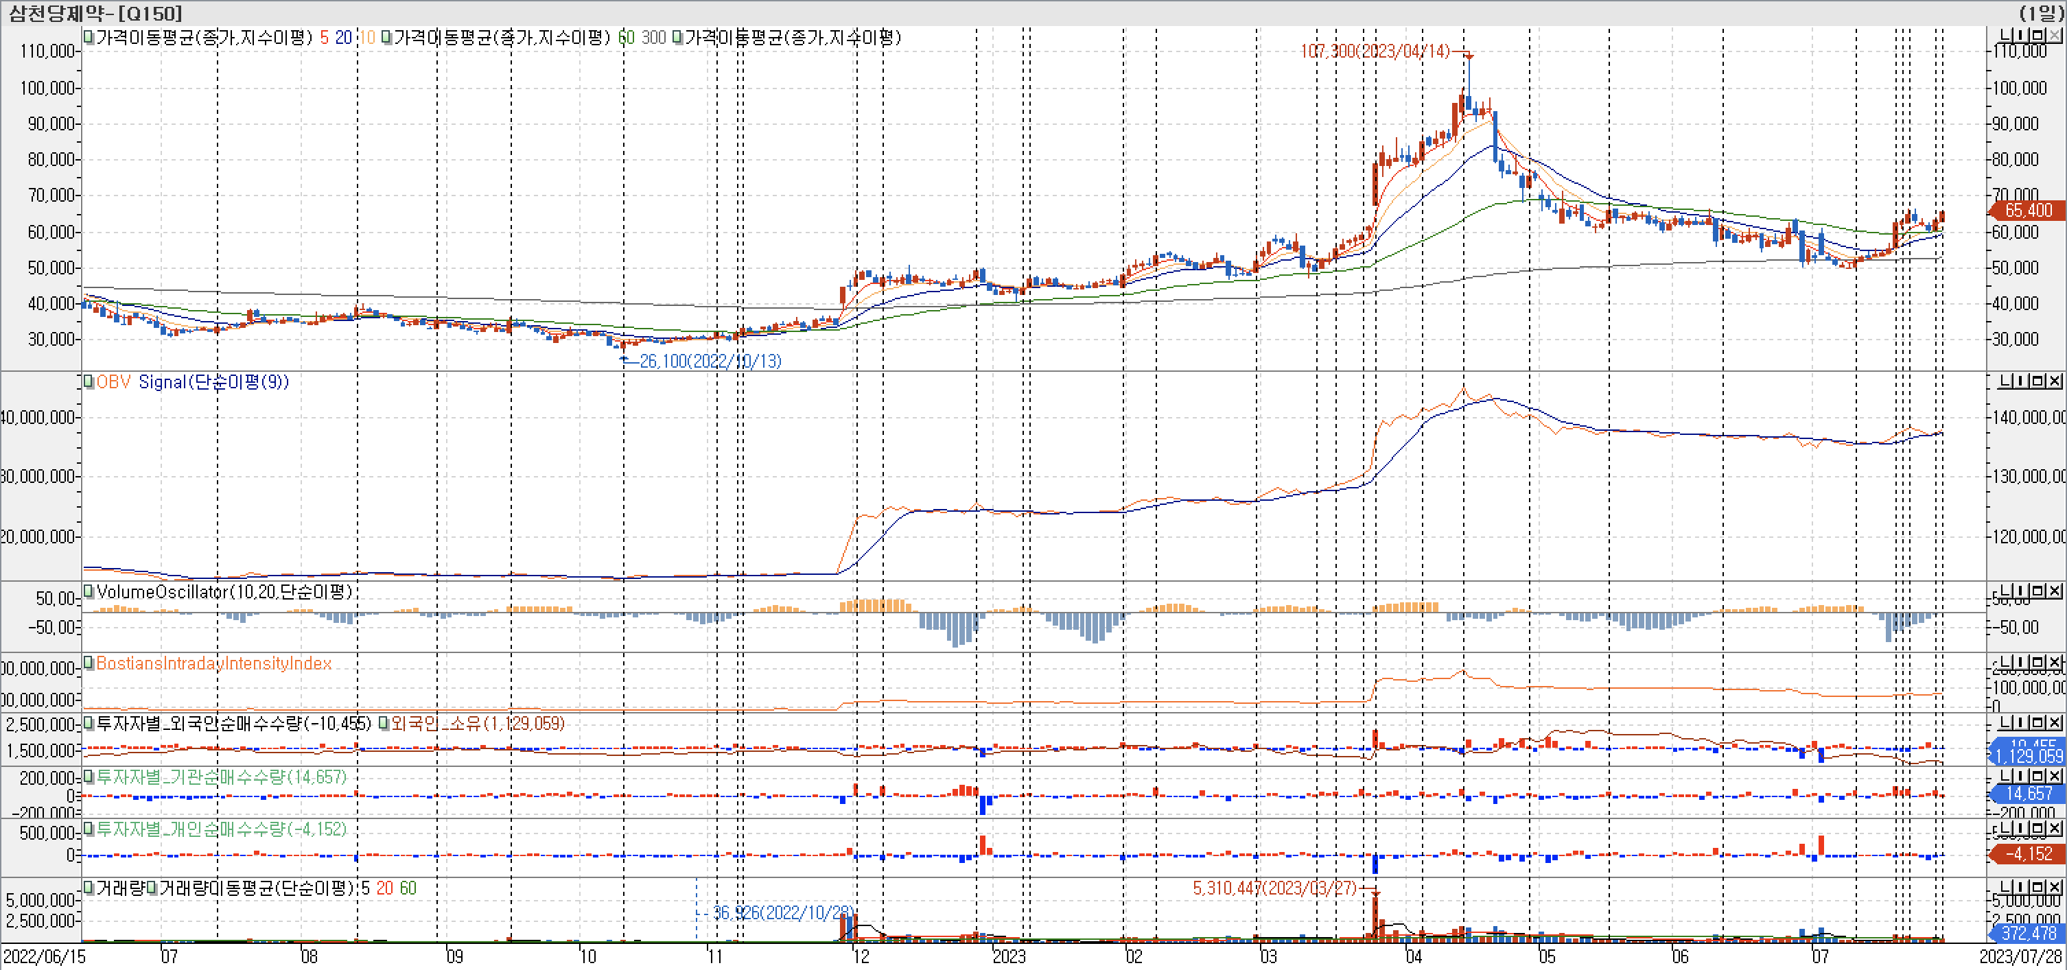Click the 삼천당제약 [Q150] chart title

pyautogui.click(x=95, y=13)
